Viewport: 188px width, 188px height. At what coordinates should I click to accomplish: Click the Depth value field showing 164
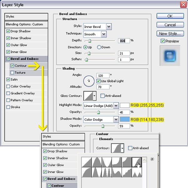pos(124,41)
